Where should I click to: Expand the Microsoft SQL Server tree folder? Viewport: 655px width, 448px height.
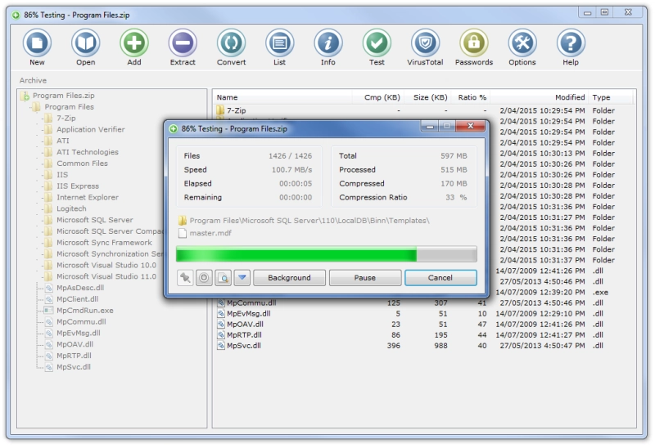94,220
